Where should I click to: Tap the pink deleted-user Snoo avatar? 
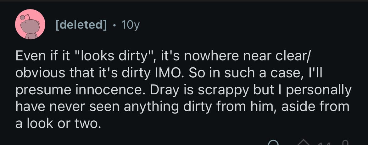point(31,25)
